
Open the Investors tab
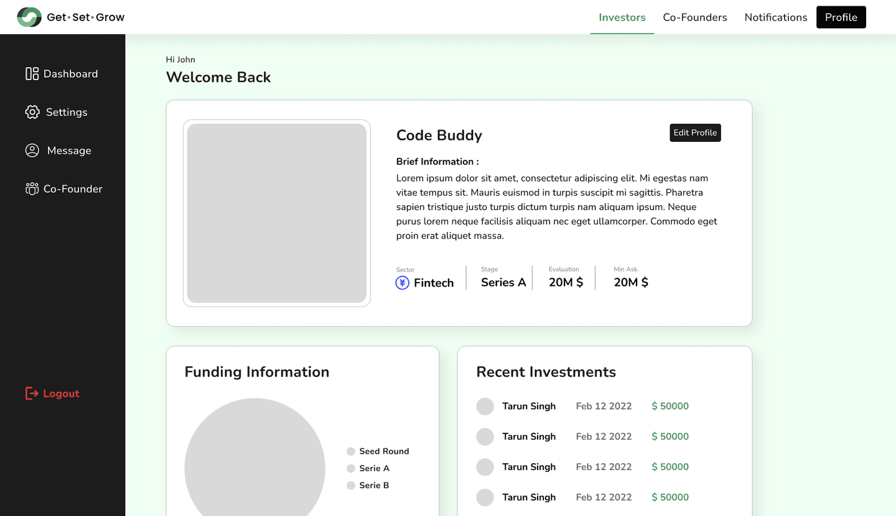coord(622,17)
